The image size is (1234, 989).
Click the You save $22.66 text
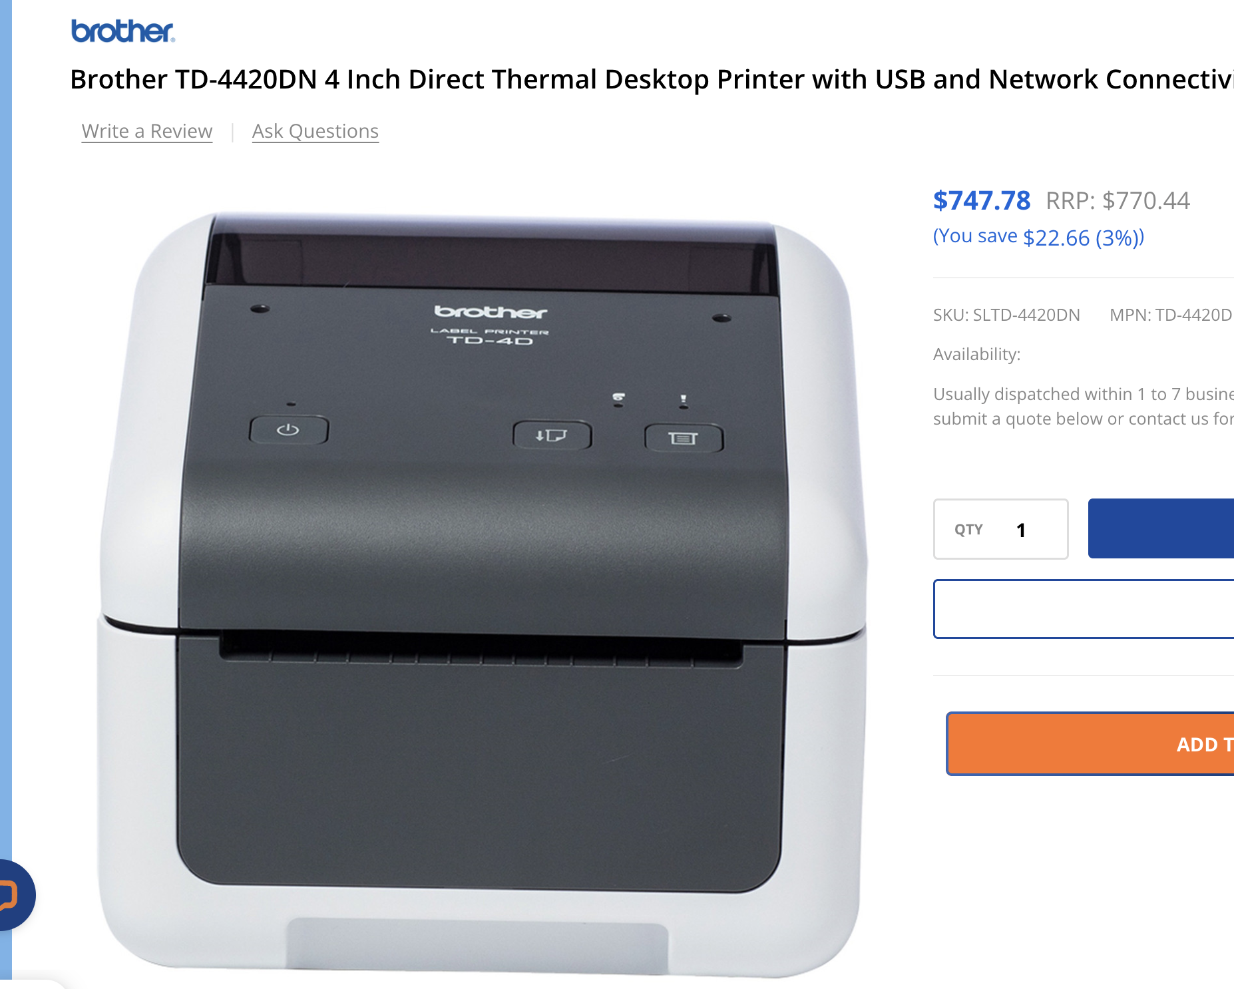(x=1039, y=237)
